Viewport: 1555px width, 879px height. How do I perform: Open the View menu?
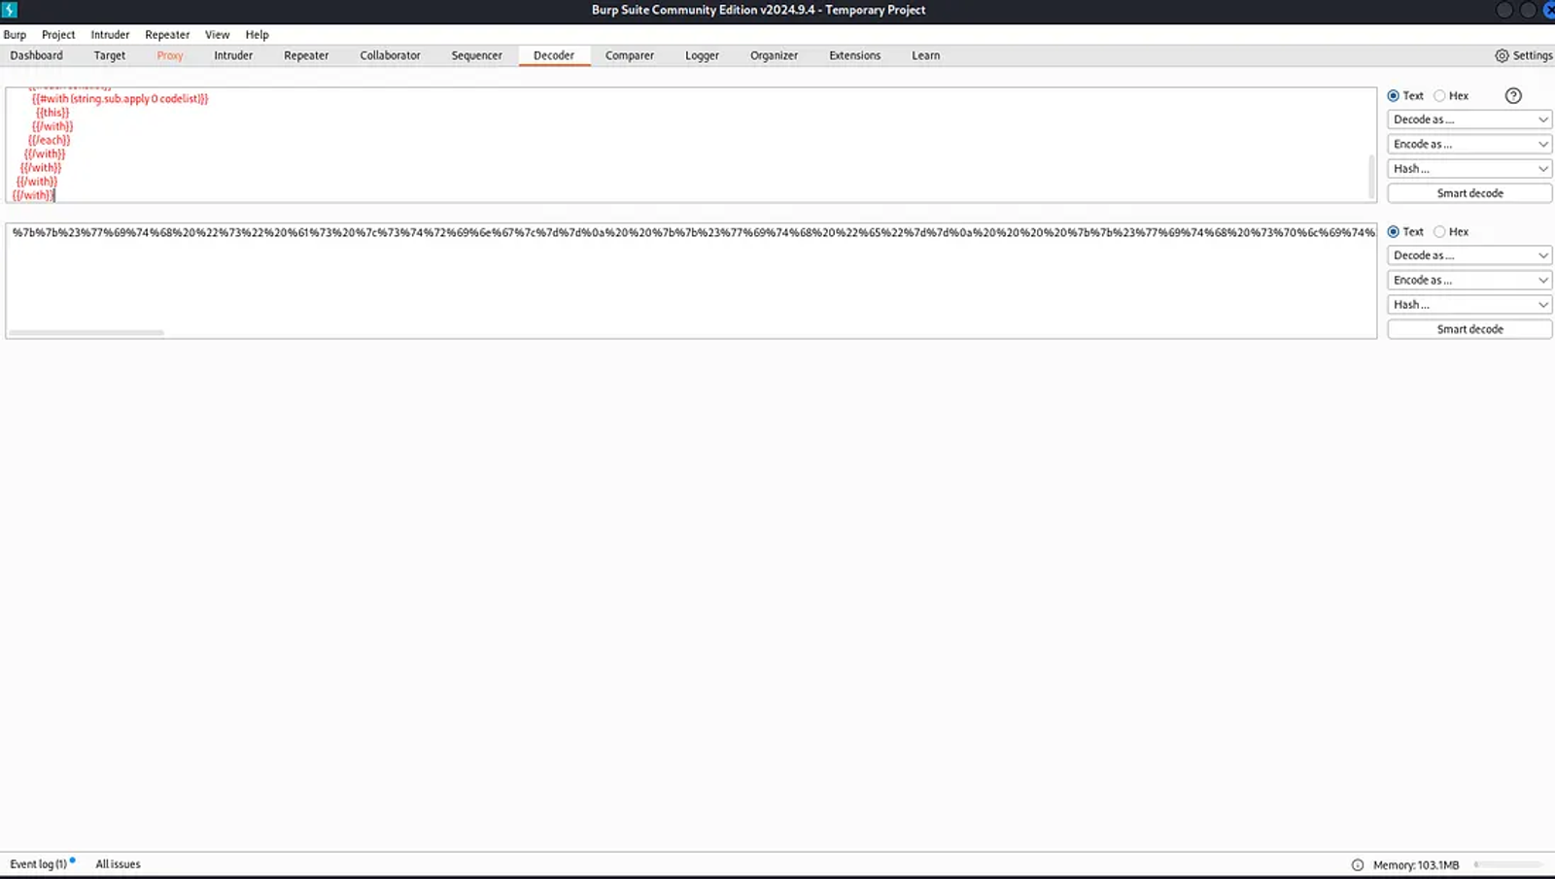[217, 34]
